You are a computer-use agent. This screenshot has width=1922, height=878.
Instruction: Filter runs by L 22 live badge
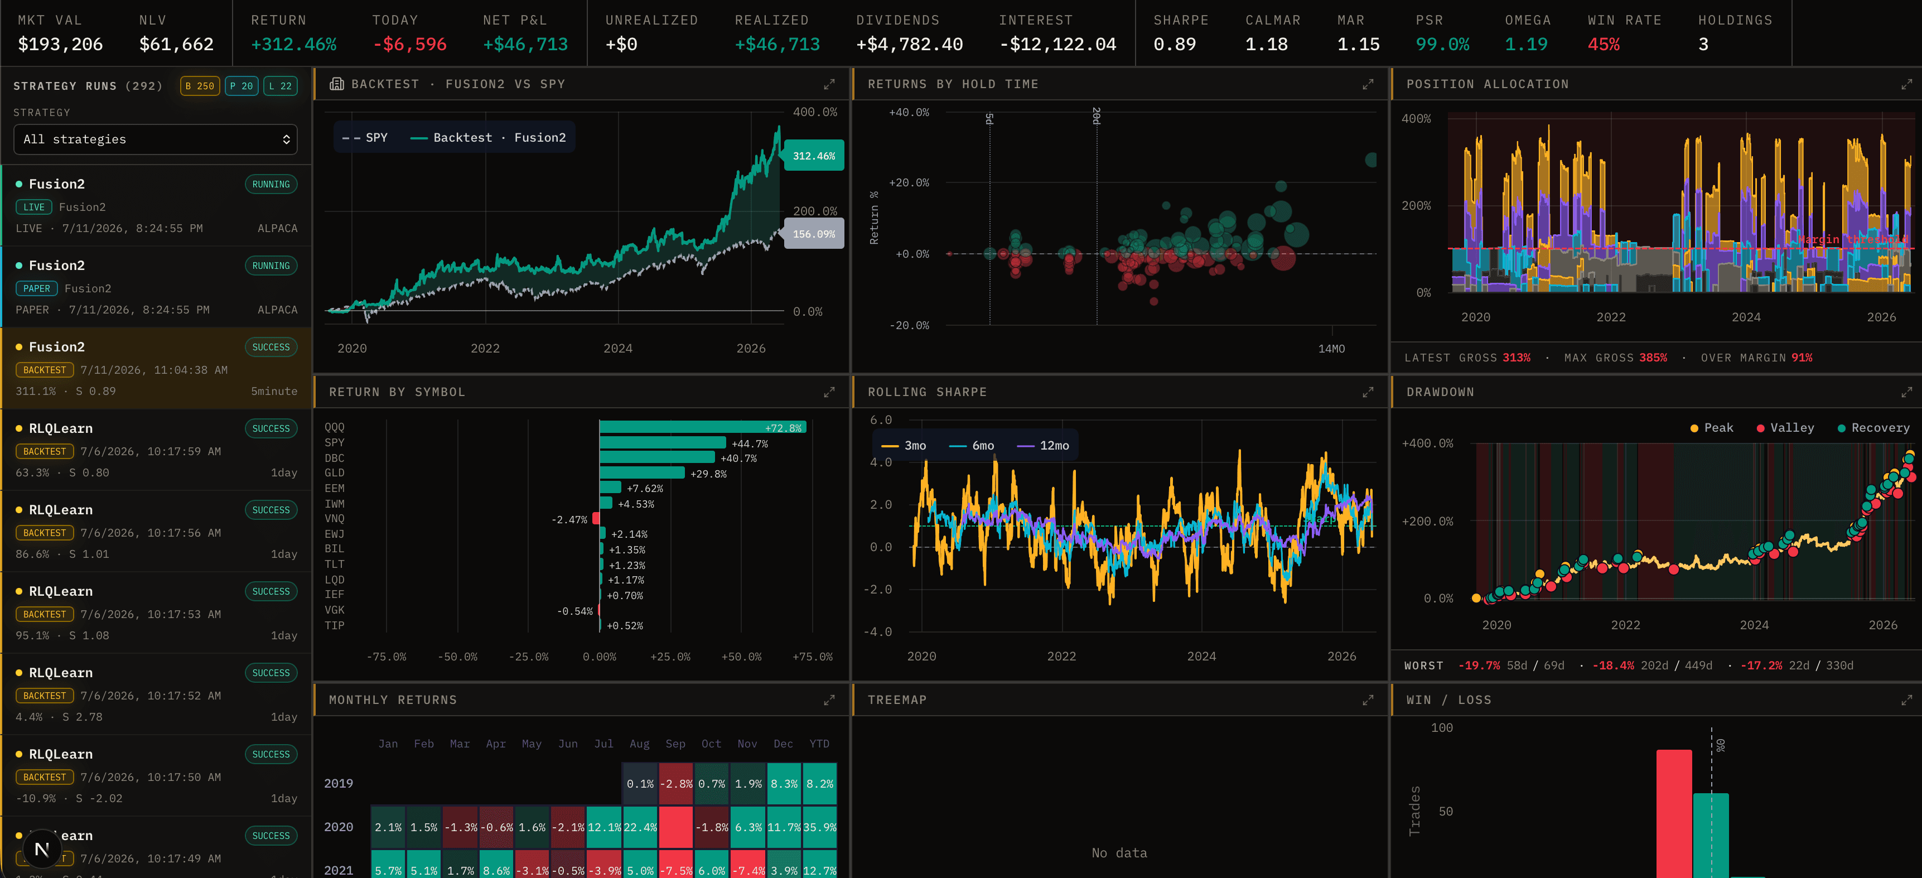281,86
